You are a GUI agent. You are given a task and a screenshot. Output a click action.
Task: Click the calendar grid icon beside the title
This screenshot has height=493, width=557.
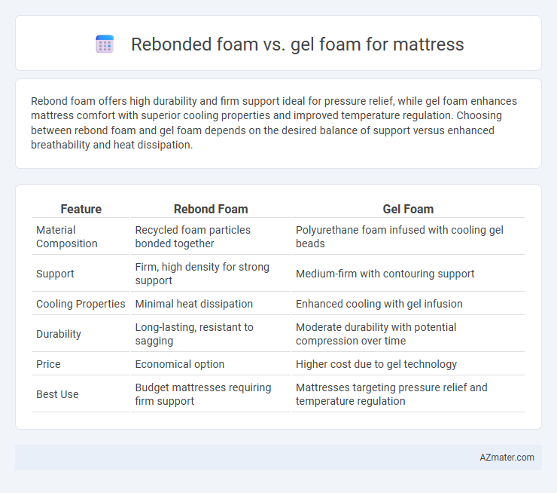click(x=105, y=44)
